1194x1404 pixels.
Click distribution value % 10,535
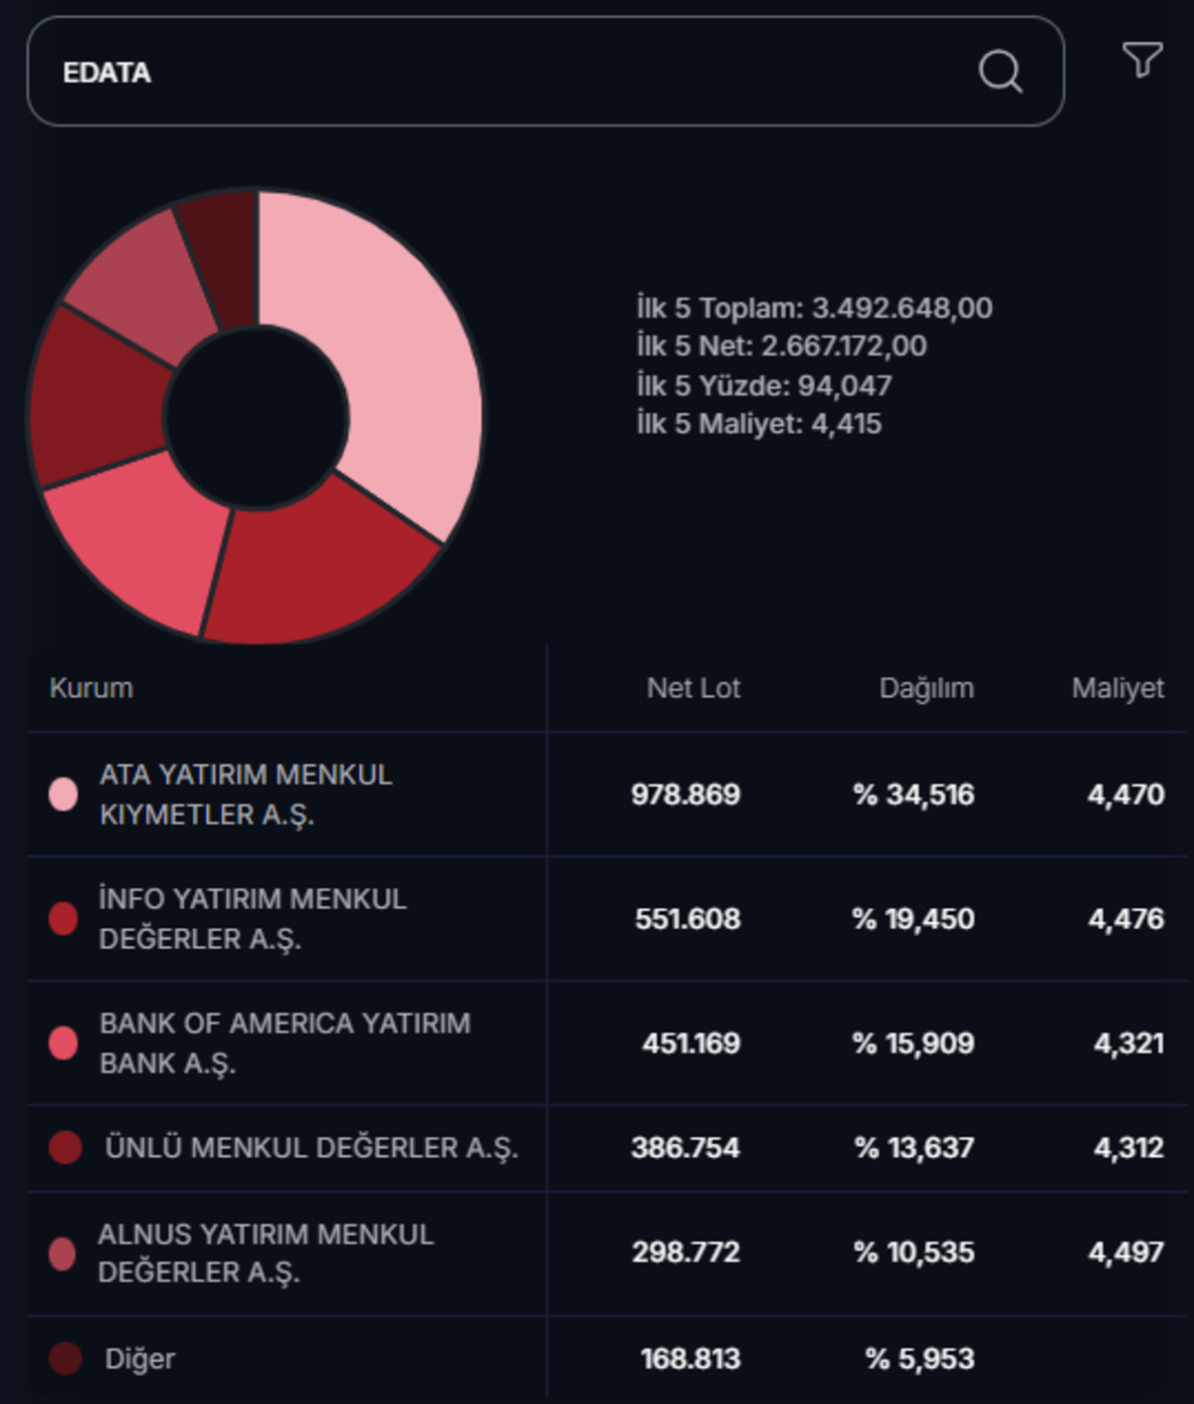pyautogui.click(x=914, y=1253)
